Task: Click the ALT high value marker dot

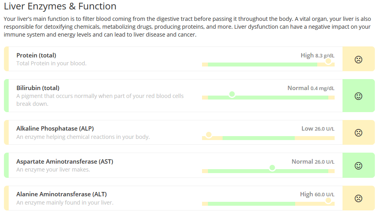Action: tap(328, 200)
